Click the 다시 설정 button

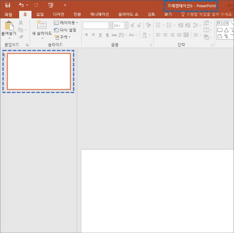[65, 30]
